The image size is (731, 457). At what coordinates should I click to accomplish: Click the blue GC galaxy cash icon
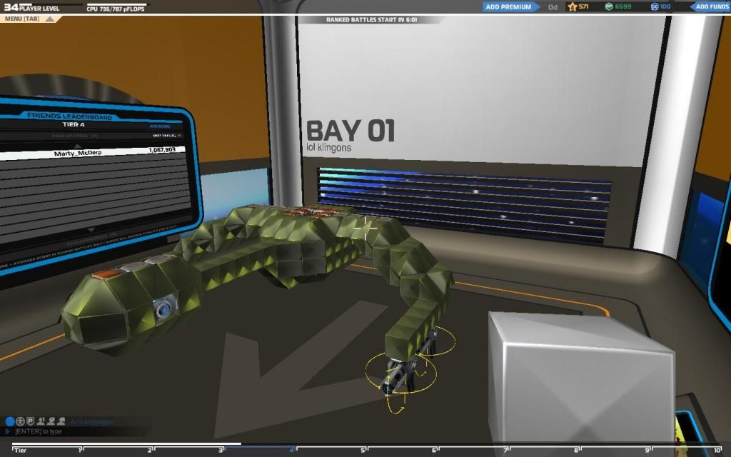pyautogui.click(x=655, y=6)
